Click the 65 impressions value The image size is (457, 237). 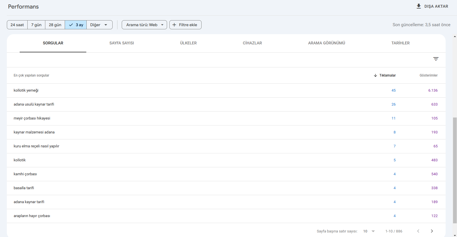pyautogui.click(x=436, y=146)
